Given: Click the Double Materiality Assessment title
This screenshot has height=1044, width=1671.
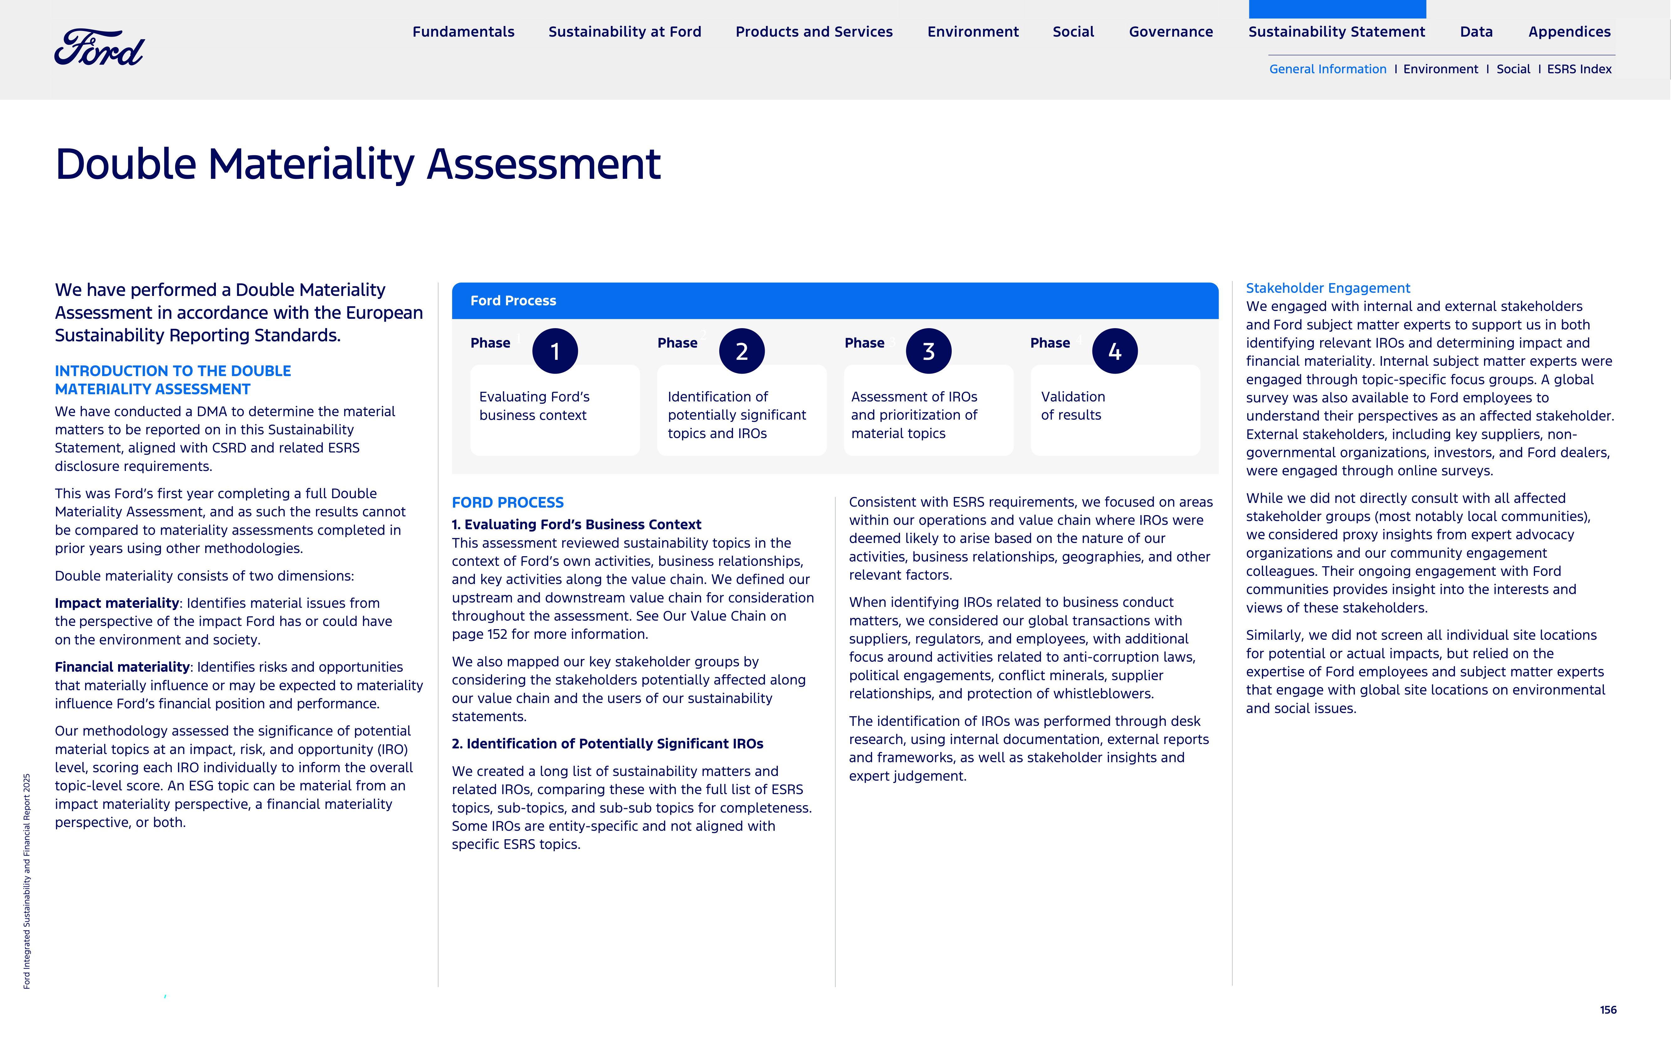Looking at the screenshot, I should (358, 164).
